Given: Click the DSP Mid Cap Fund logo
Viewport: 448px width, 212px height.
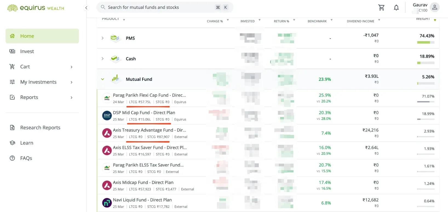Looking at the screenshot, I should (107, 115).
